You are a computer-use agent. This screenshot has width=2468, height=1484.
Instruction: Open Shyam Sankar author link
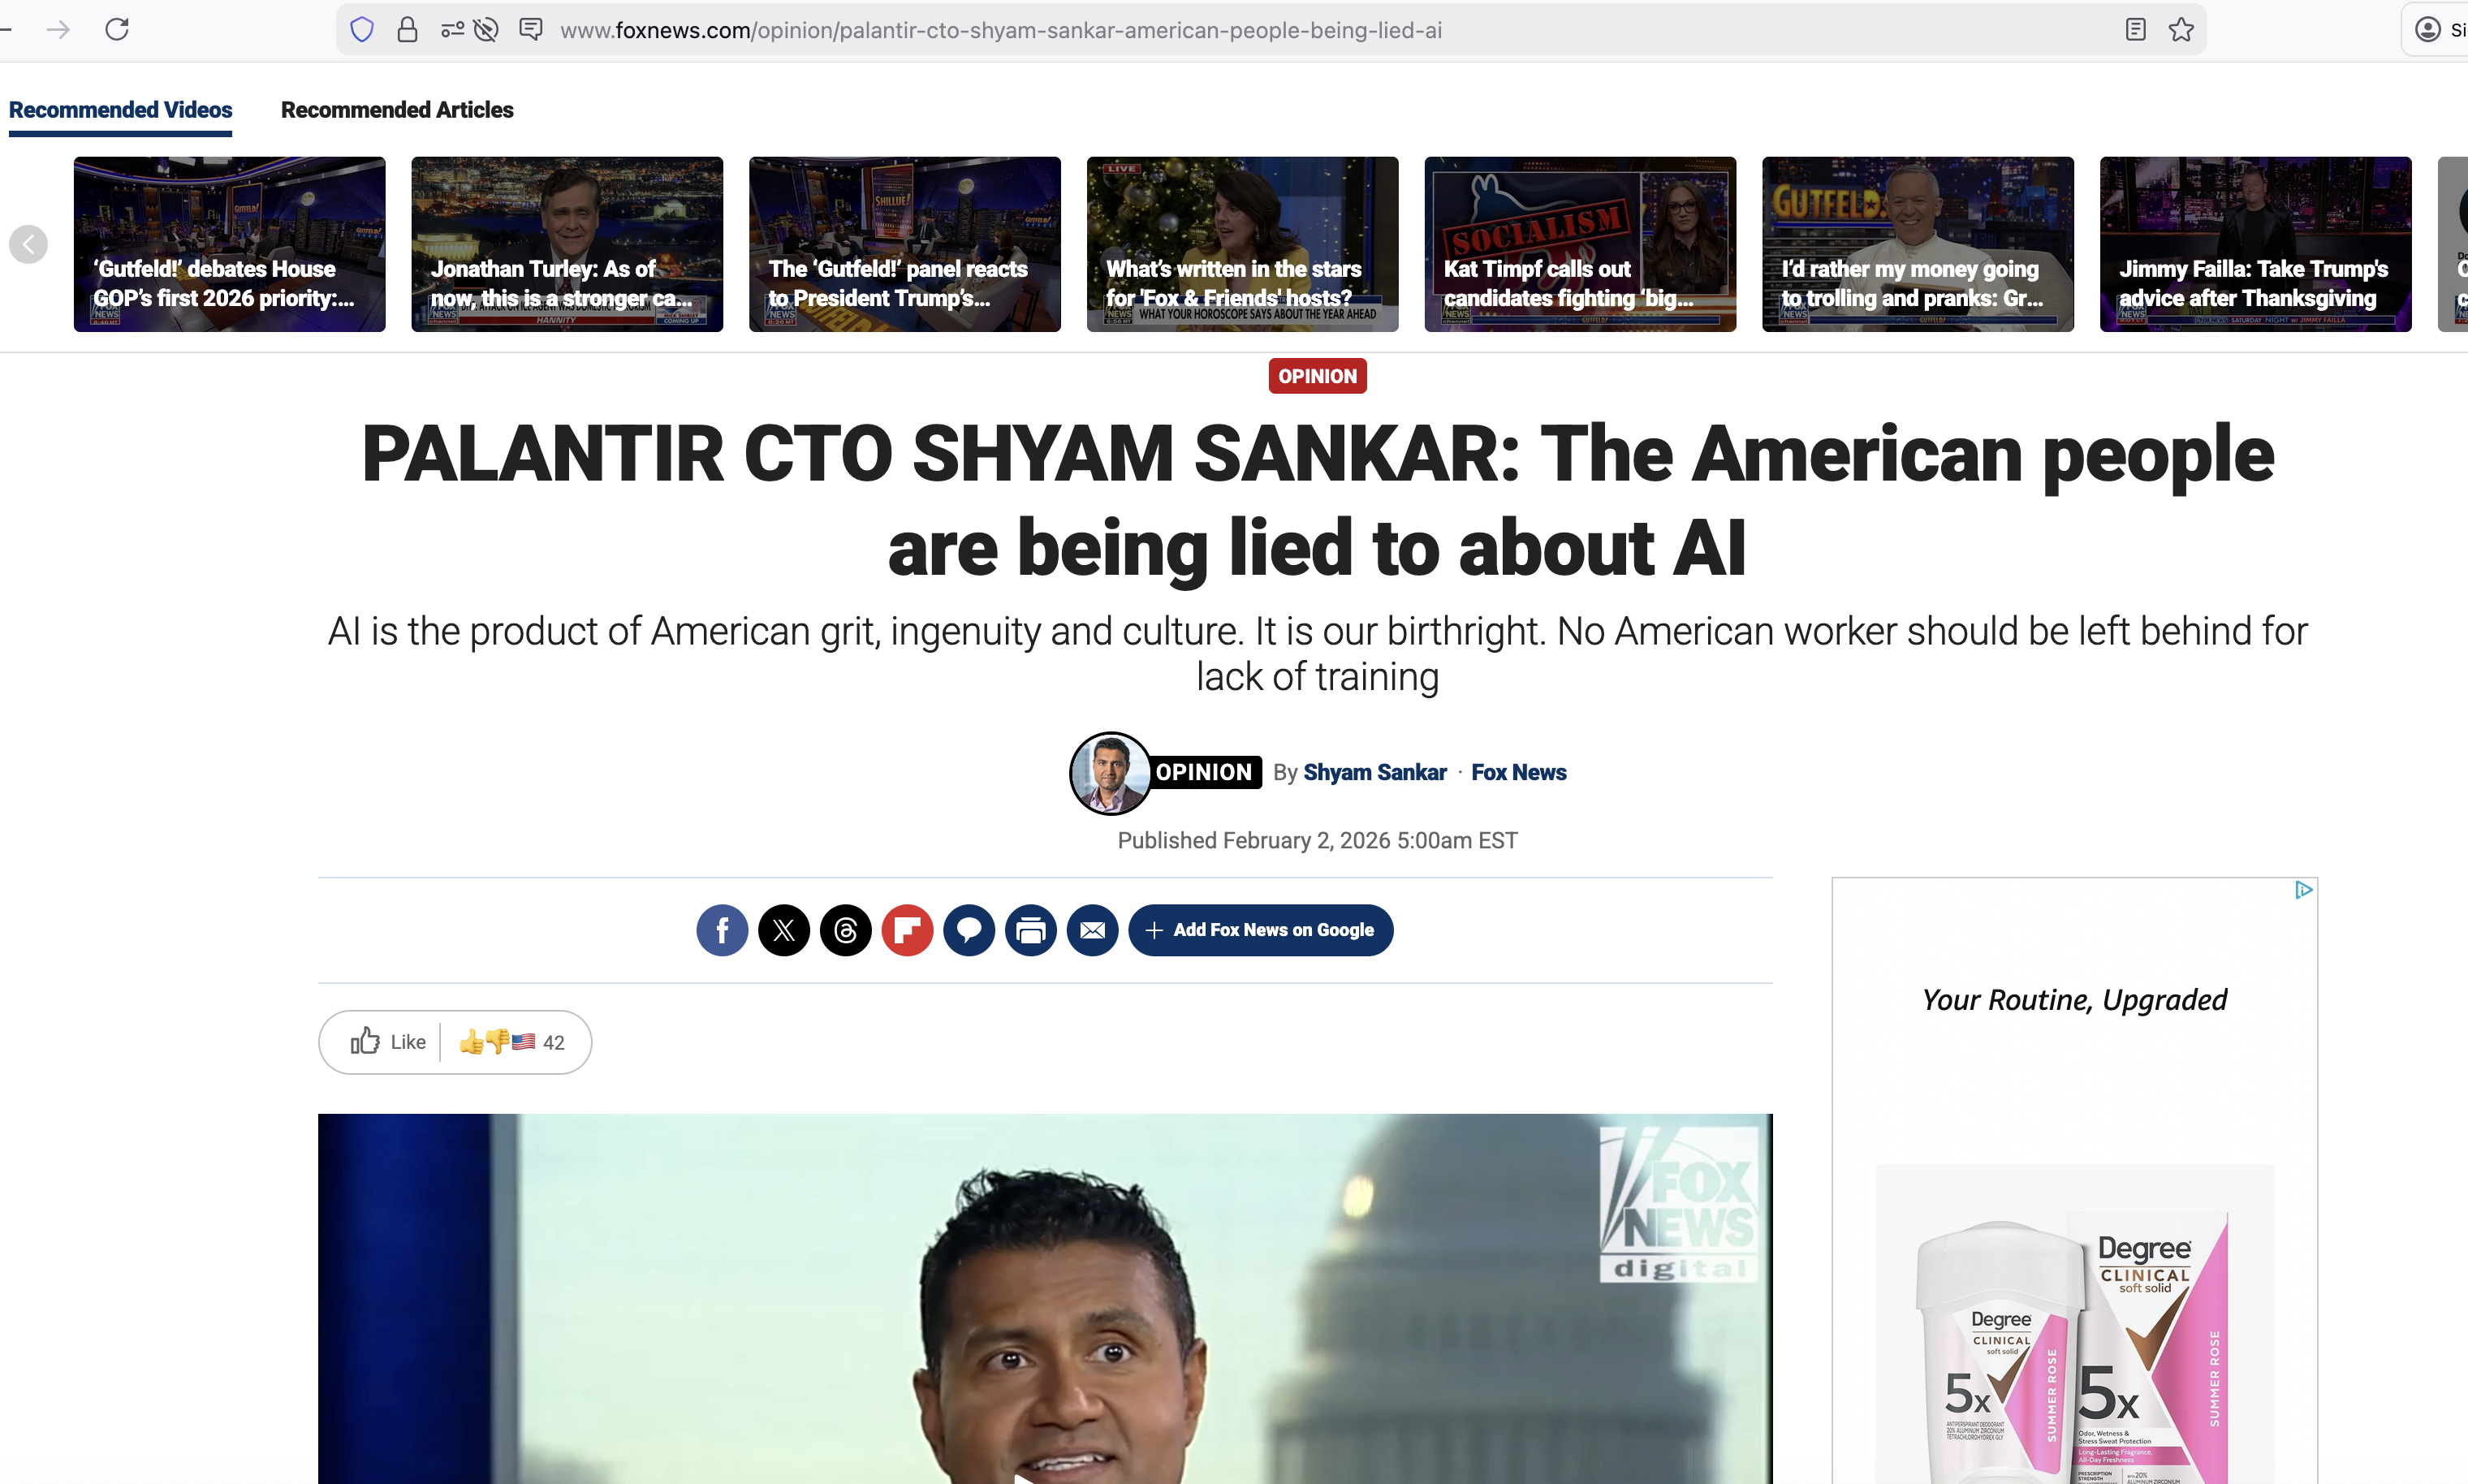coord(1374,772)
